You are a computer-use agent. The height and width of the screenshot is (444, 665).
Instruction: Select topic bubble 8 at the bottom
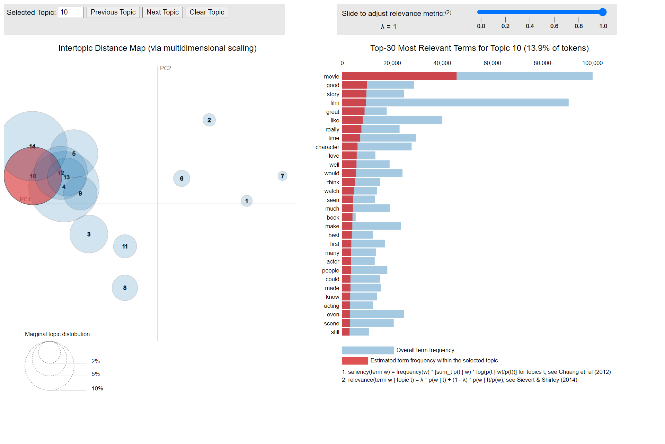pos(125,287)
